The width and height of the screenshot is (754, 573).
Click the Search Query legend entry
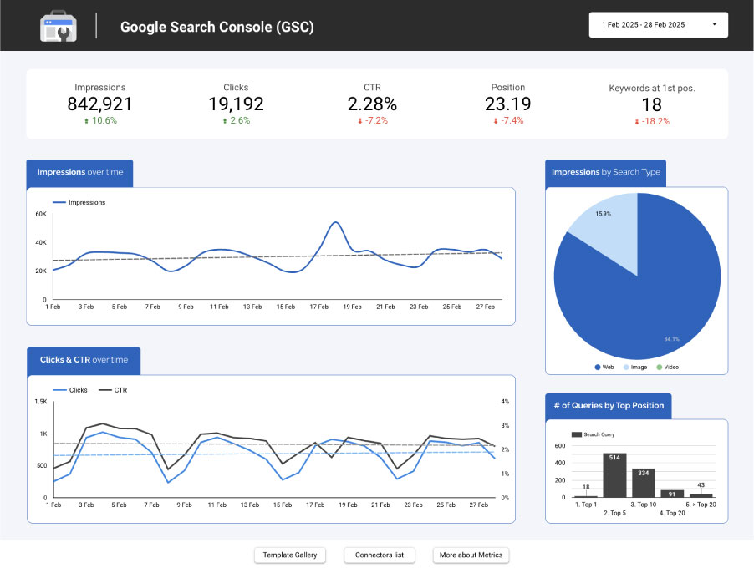tap(593, 434)
